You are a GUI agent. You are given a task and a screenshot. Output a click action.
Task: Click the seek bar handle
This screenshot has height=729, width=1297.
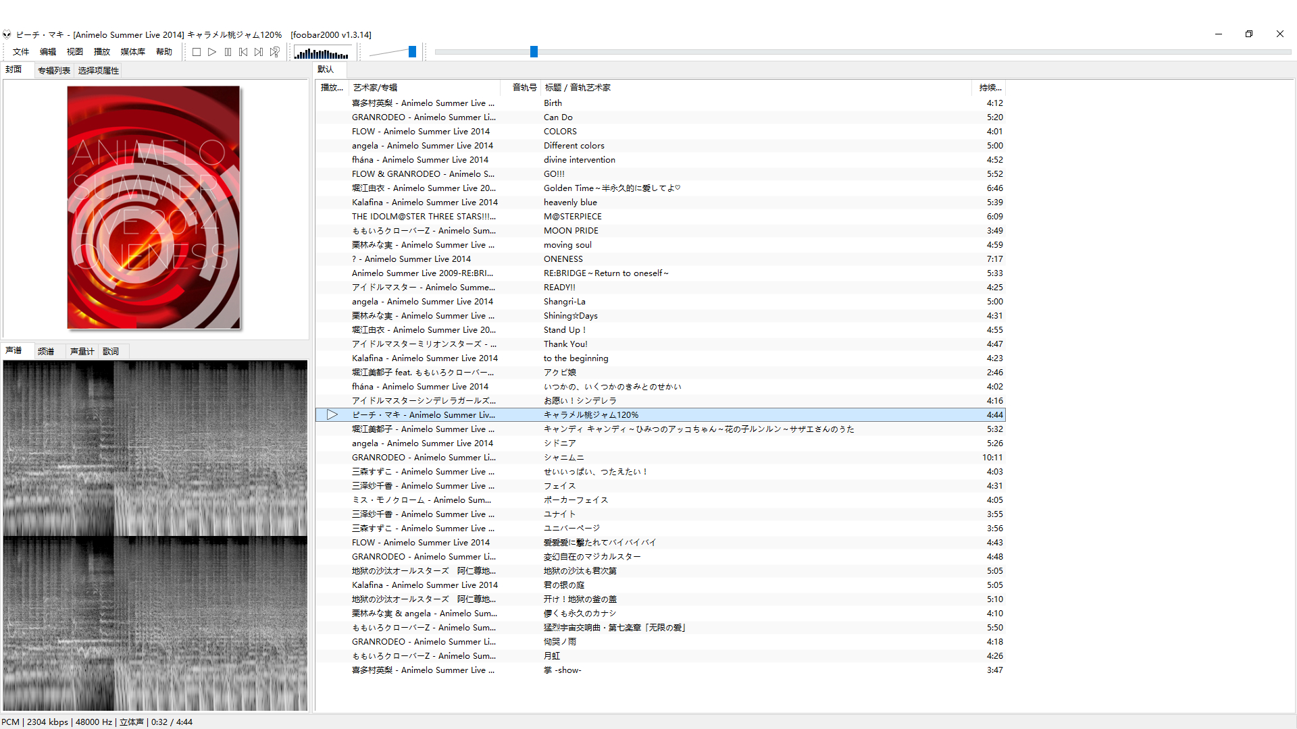click(x=534, y=52)
